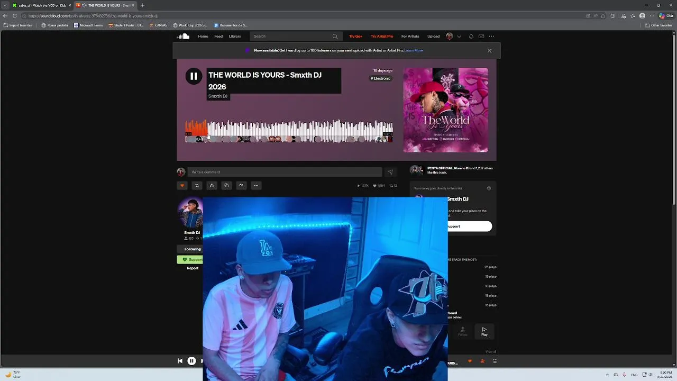Open the Try Go+ link
The height and width of the screenshot is (381, 677).
point(355,37)
